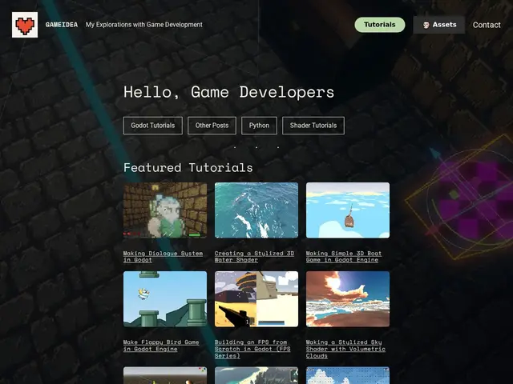Click the pixel heart logo icon
513x384 pixels.
pyautogui.click(x=25, y=25)
